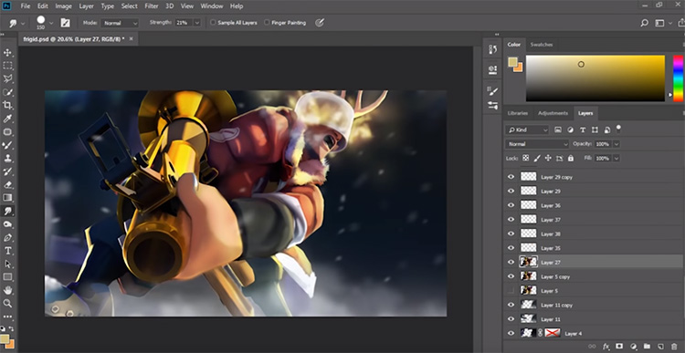Lock all layer attributes padlock
The width and height of the screenshot is (685, 353).
tap(571, 159)
